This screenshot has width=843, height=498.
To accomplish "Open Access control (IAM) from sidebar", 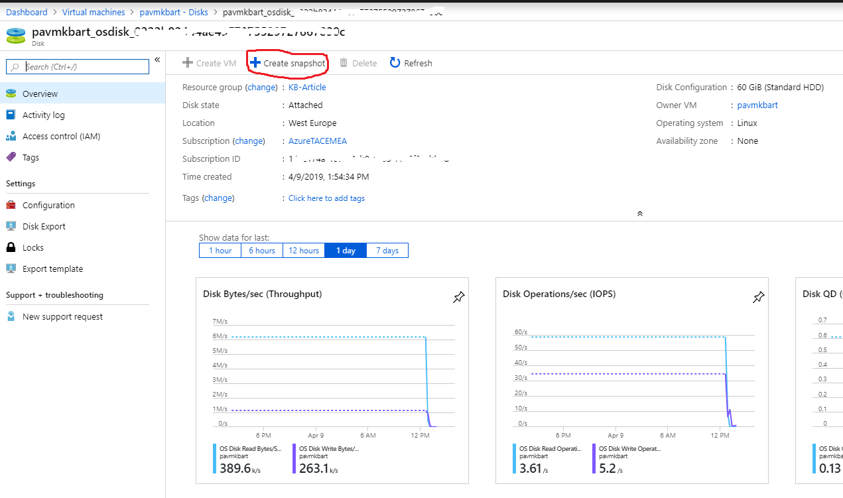I will (x=61, y=137).
